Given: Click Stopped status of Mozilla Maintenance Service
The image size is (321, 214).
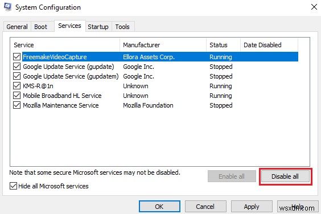Looking at the screenshot, I should pos(221,105).
